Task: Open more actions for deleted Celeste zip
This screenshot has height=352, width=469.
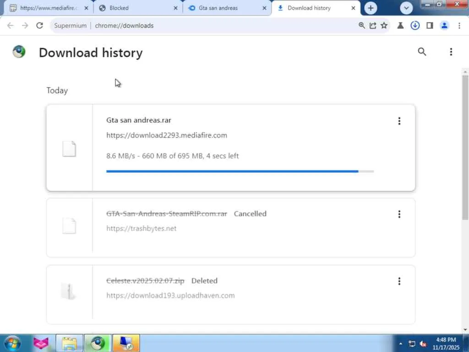Action: (399, 281)
